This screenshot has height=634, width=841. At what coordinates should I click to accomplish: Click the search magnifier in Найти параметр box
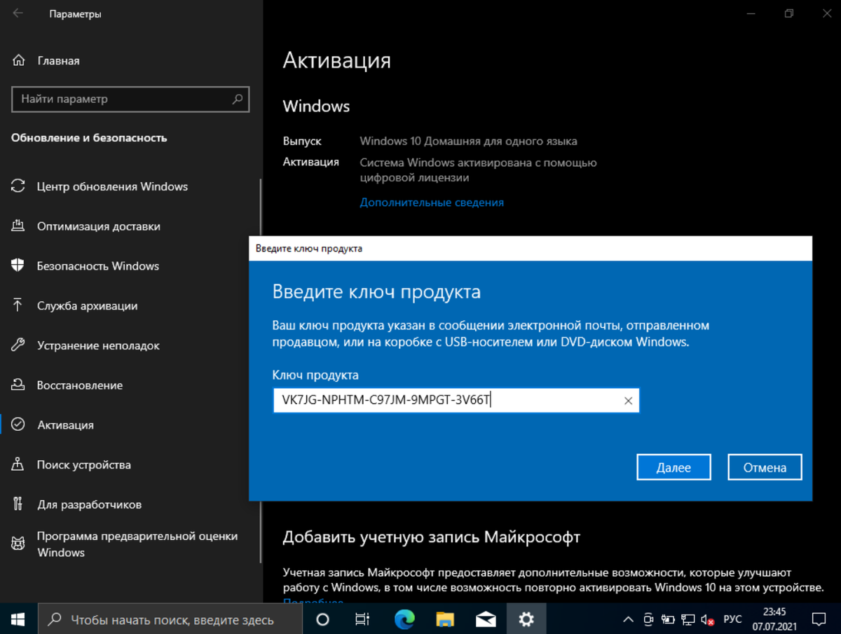point(238,99)
